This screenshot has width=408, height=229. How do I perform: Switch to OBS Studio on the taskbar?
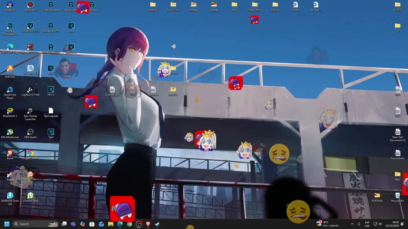139,224
